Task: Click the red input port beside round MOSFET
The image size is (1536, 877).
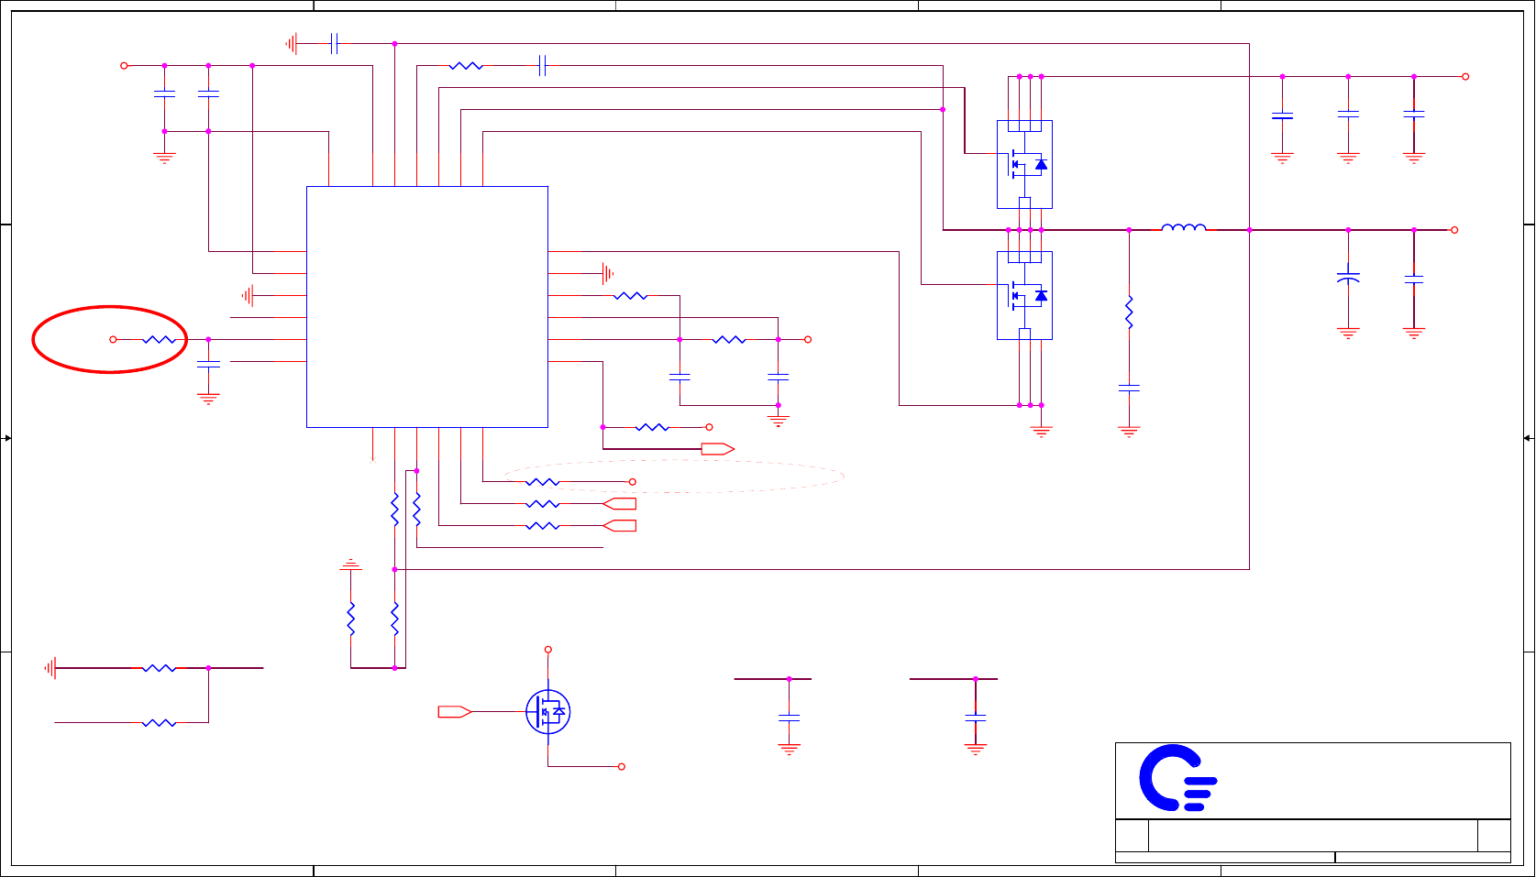Action: click(455, 711)
